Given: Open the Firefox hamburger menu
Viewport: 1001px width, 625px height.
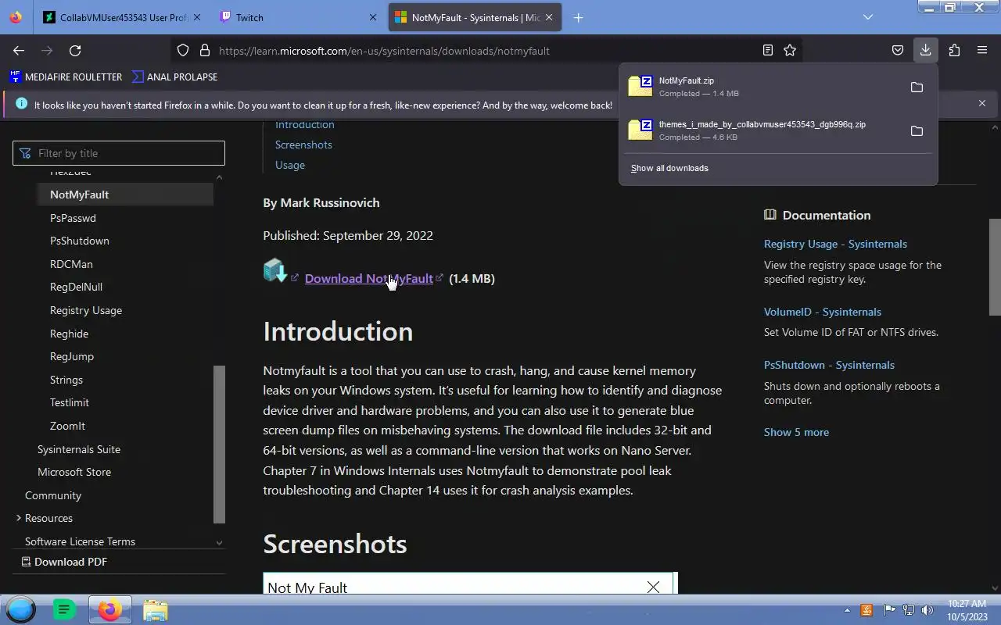Looking at the screenshot, I should pyautogui.click(x=982, y=51).
